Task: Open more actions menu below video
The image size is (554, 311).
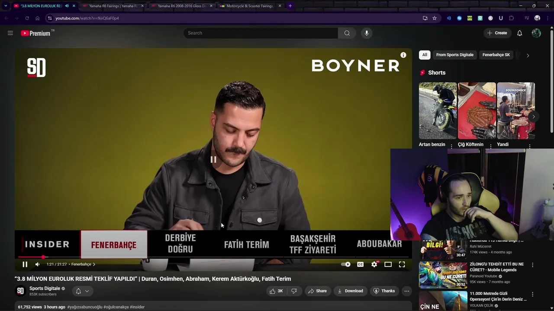Action: [407, 291]
